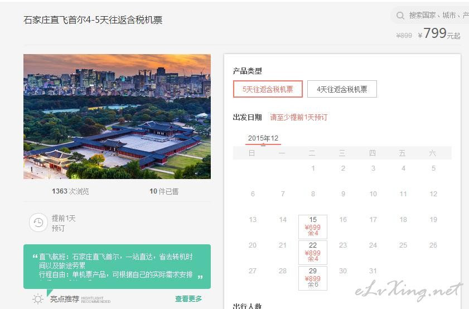Click the ¥799 元起 price
The image size is (469, 309).
pyautogui.click(x=439, y=33)
